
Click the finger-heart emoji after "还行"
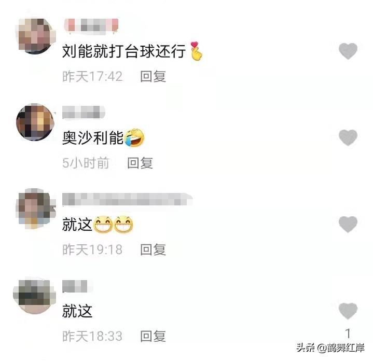click(x=197, y=51)
